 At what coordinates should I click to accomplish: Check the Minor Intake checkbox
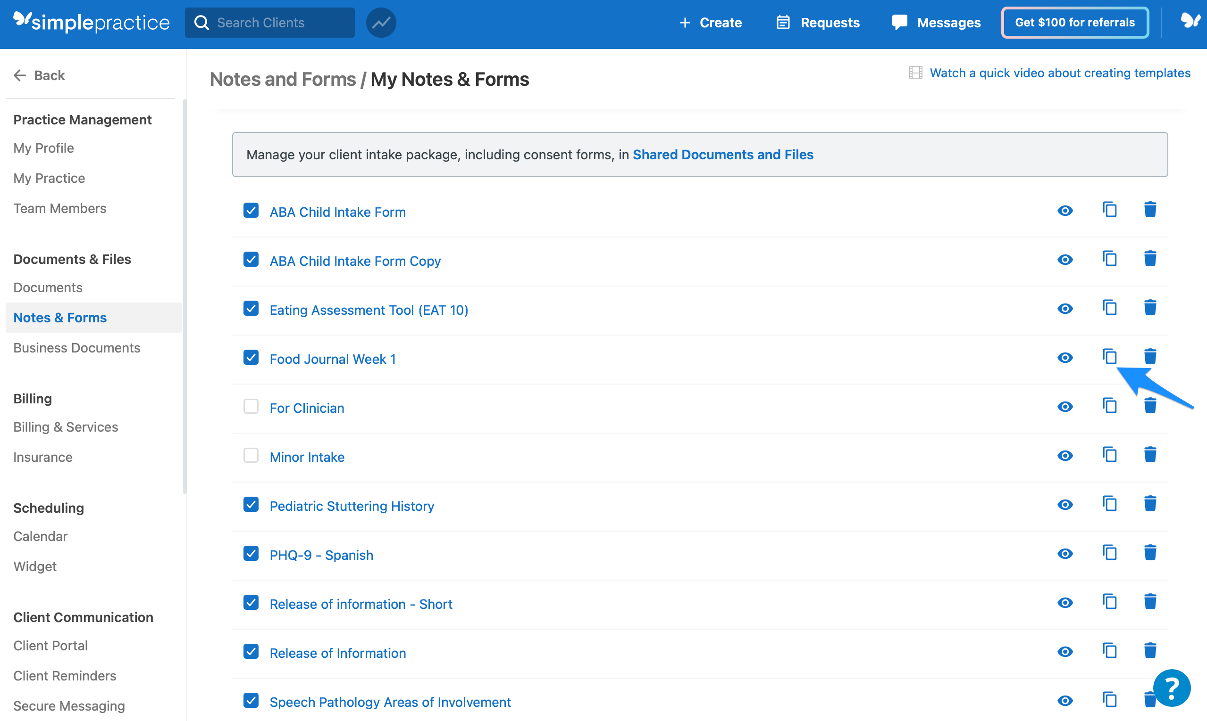251,456
